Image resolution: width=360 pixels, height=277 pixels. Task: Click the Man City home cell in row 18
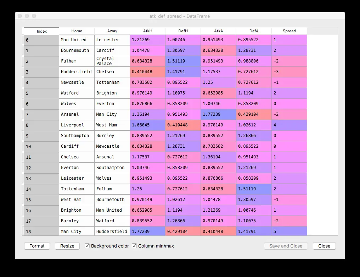pos(77,231)
